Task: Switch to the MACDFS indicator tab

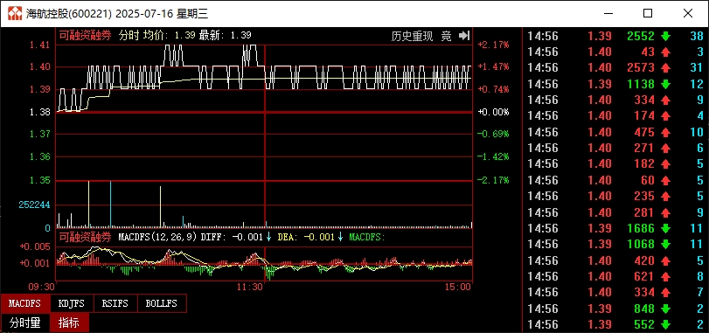Action: [24, 303]
